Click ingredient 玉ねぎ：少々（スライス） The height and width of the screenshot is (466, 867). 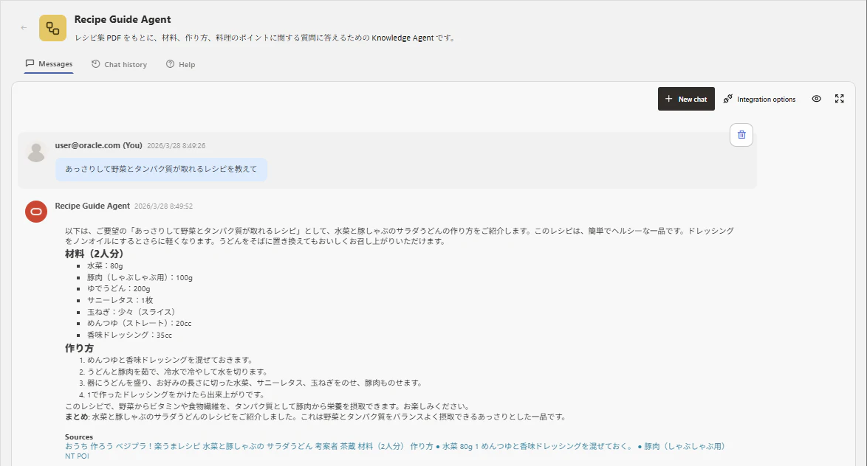[131, 312]
